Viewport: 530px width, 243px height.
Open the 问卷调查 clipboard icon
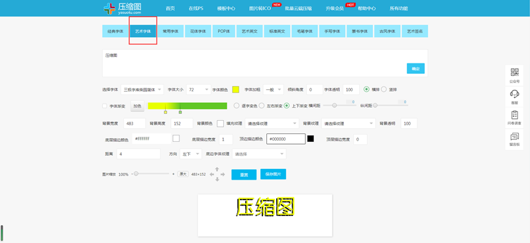pyautogui.click(x=515, y=118)
